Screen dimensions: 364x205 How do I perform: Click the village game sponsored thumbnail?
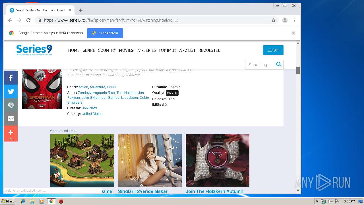[82, 161]
